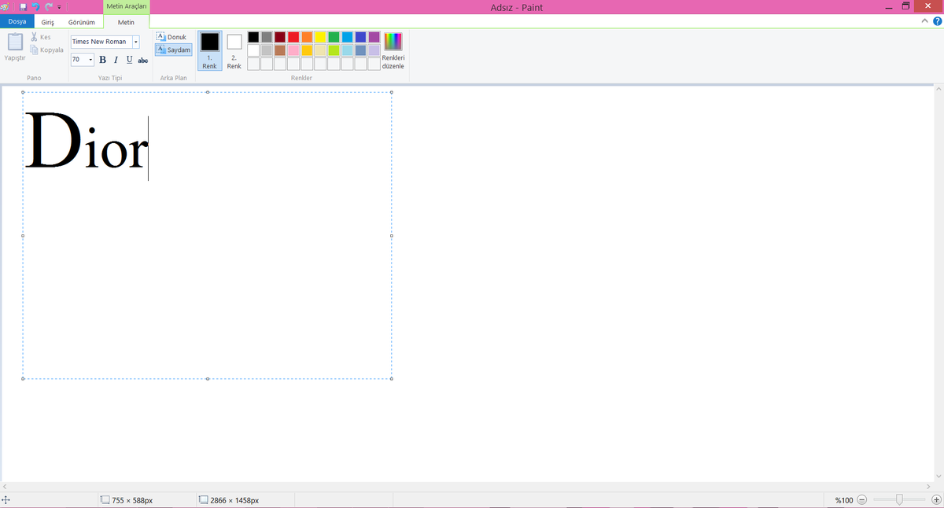Select the Metin tab

[x=126, y=22]
